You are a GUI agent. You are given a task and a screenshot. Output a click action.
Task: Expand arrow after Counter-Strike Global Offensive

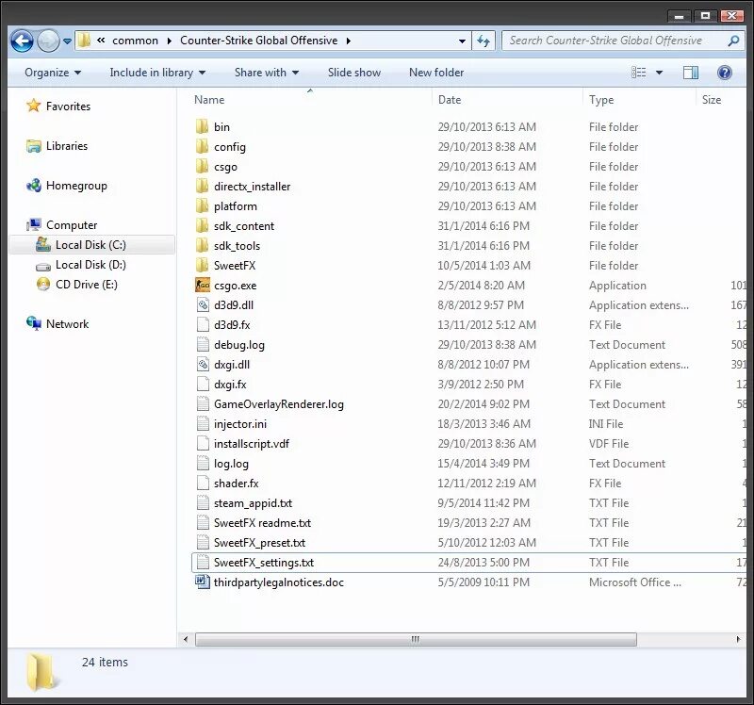(x=348, y=41)
